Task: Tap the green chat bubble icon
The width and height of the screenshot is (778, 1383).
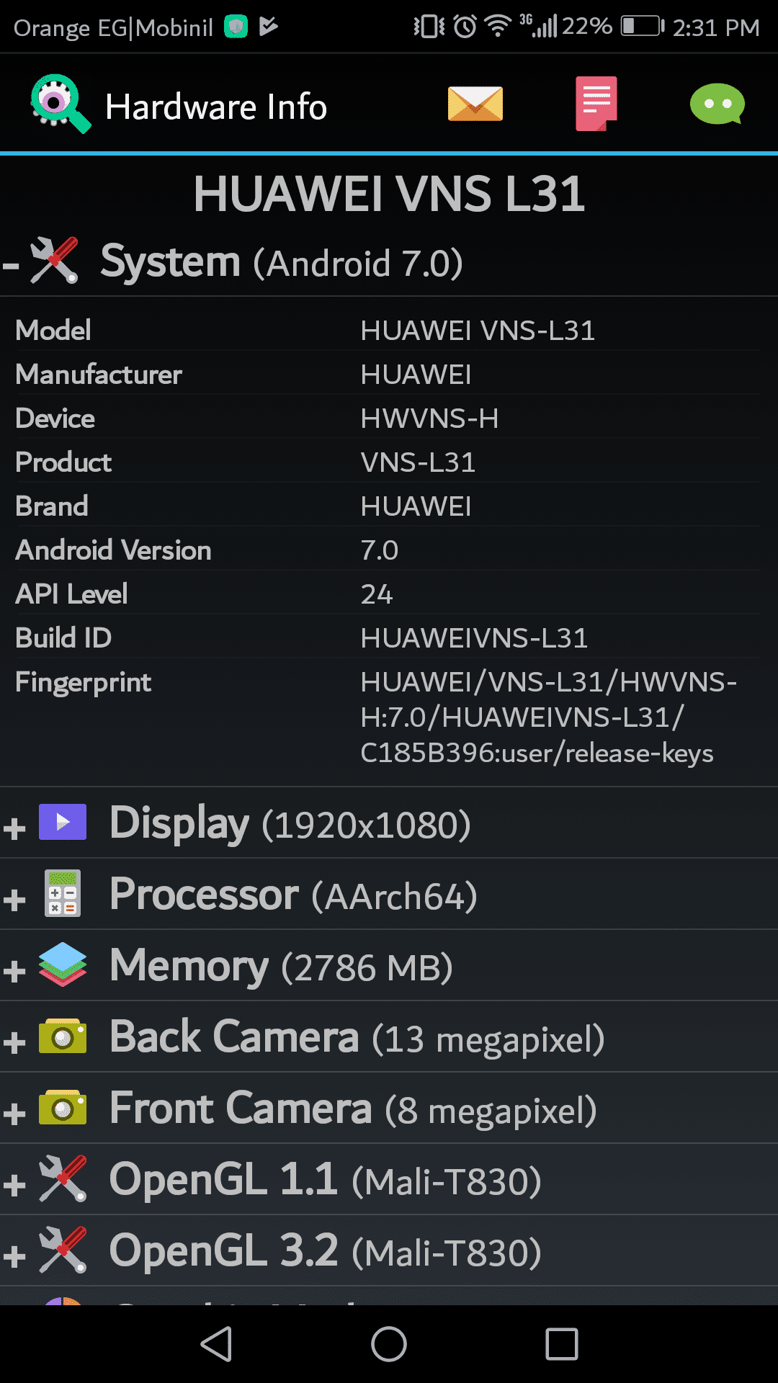Action: [x=717, y=104]
